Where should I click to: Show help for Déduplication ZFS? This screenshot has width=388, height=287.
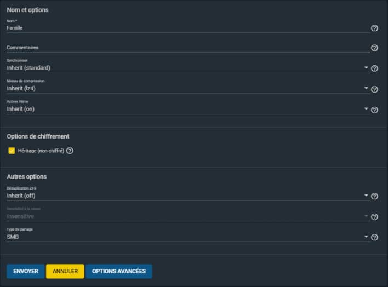click(x=374, y=196)
